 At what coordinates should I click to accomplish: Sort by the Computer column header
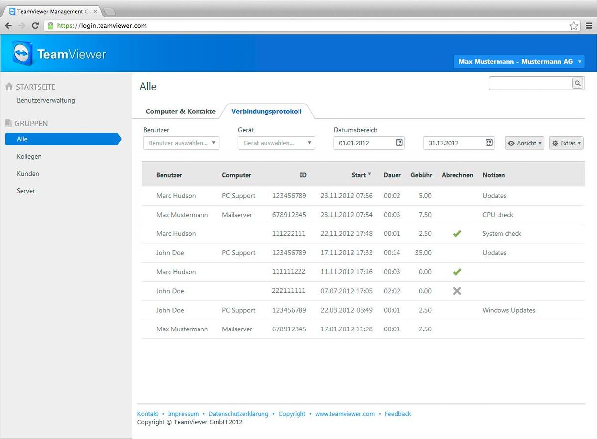coord(236,175)
